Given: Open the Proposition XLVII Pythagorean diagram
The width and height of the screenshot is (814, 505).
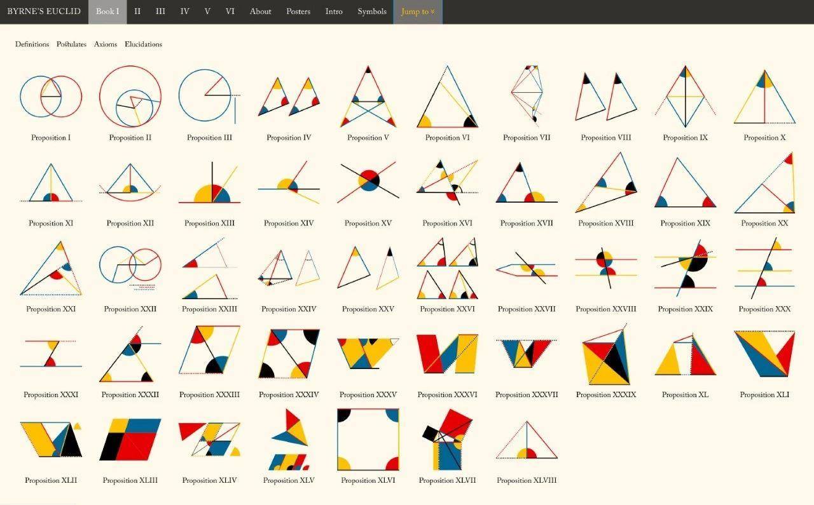Looking at the screenshot, I should [448, 440].
